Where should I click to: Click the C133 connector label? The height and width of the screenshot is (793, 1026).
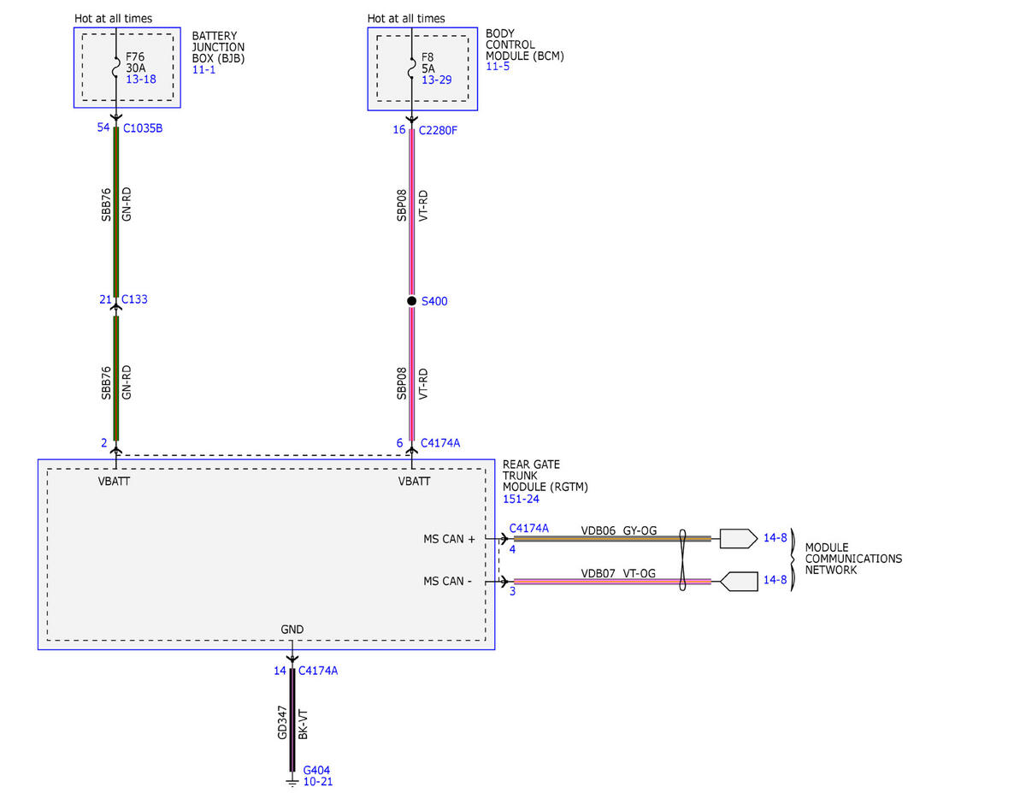(134, 299)
